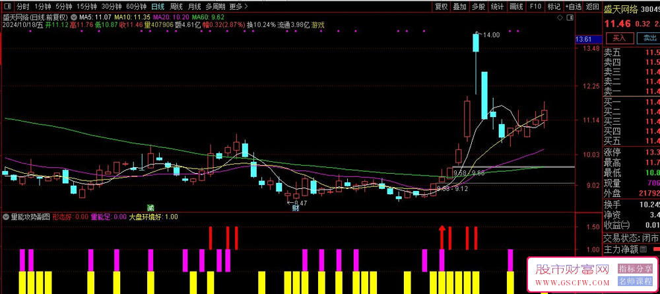Image resolution: width=660 pixels, height=294 pixels.
Task: Add the stock with +自选
Action: [x=574, y=7]
